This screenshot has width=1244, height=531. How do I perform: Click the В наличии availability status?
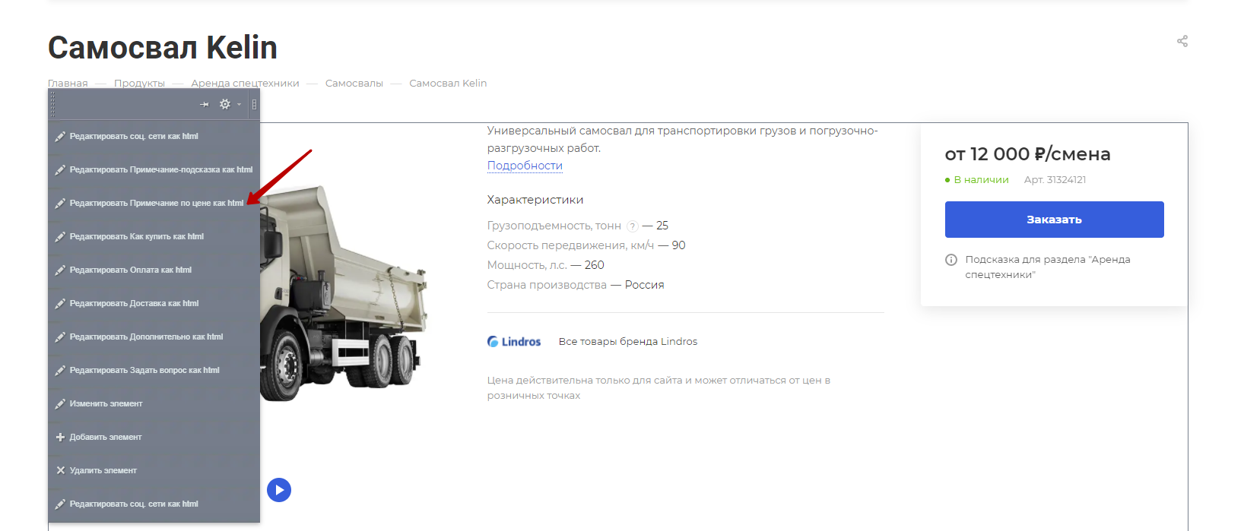pos(977,180)
